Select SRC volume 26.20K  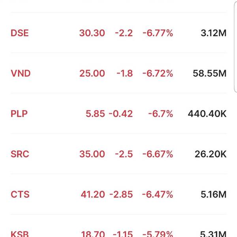tap(211, 154)
